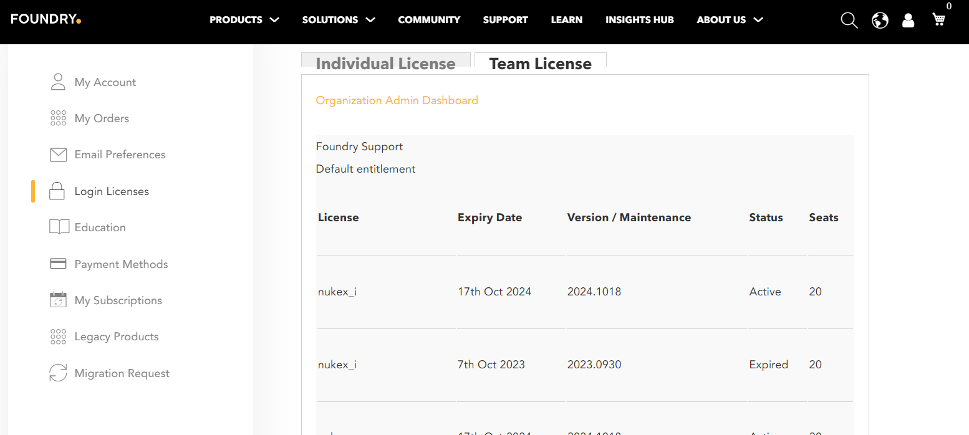This screenshot has height=435, width=969.
Task: Expand the Solutions dropdown menu
Action: (x=339, y=20)
